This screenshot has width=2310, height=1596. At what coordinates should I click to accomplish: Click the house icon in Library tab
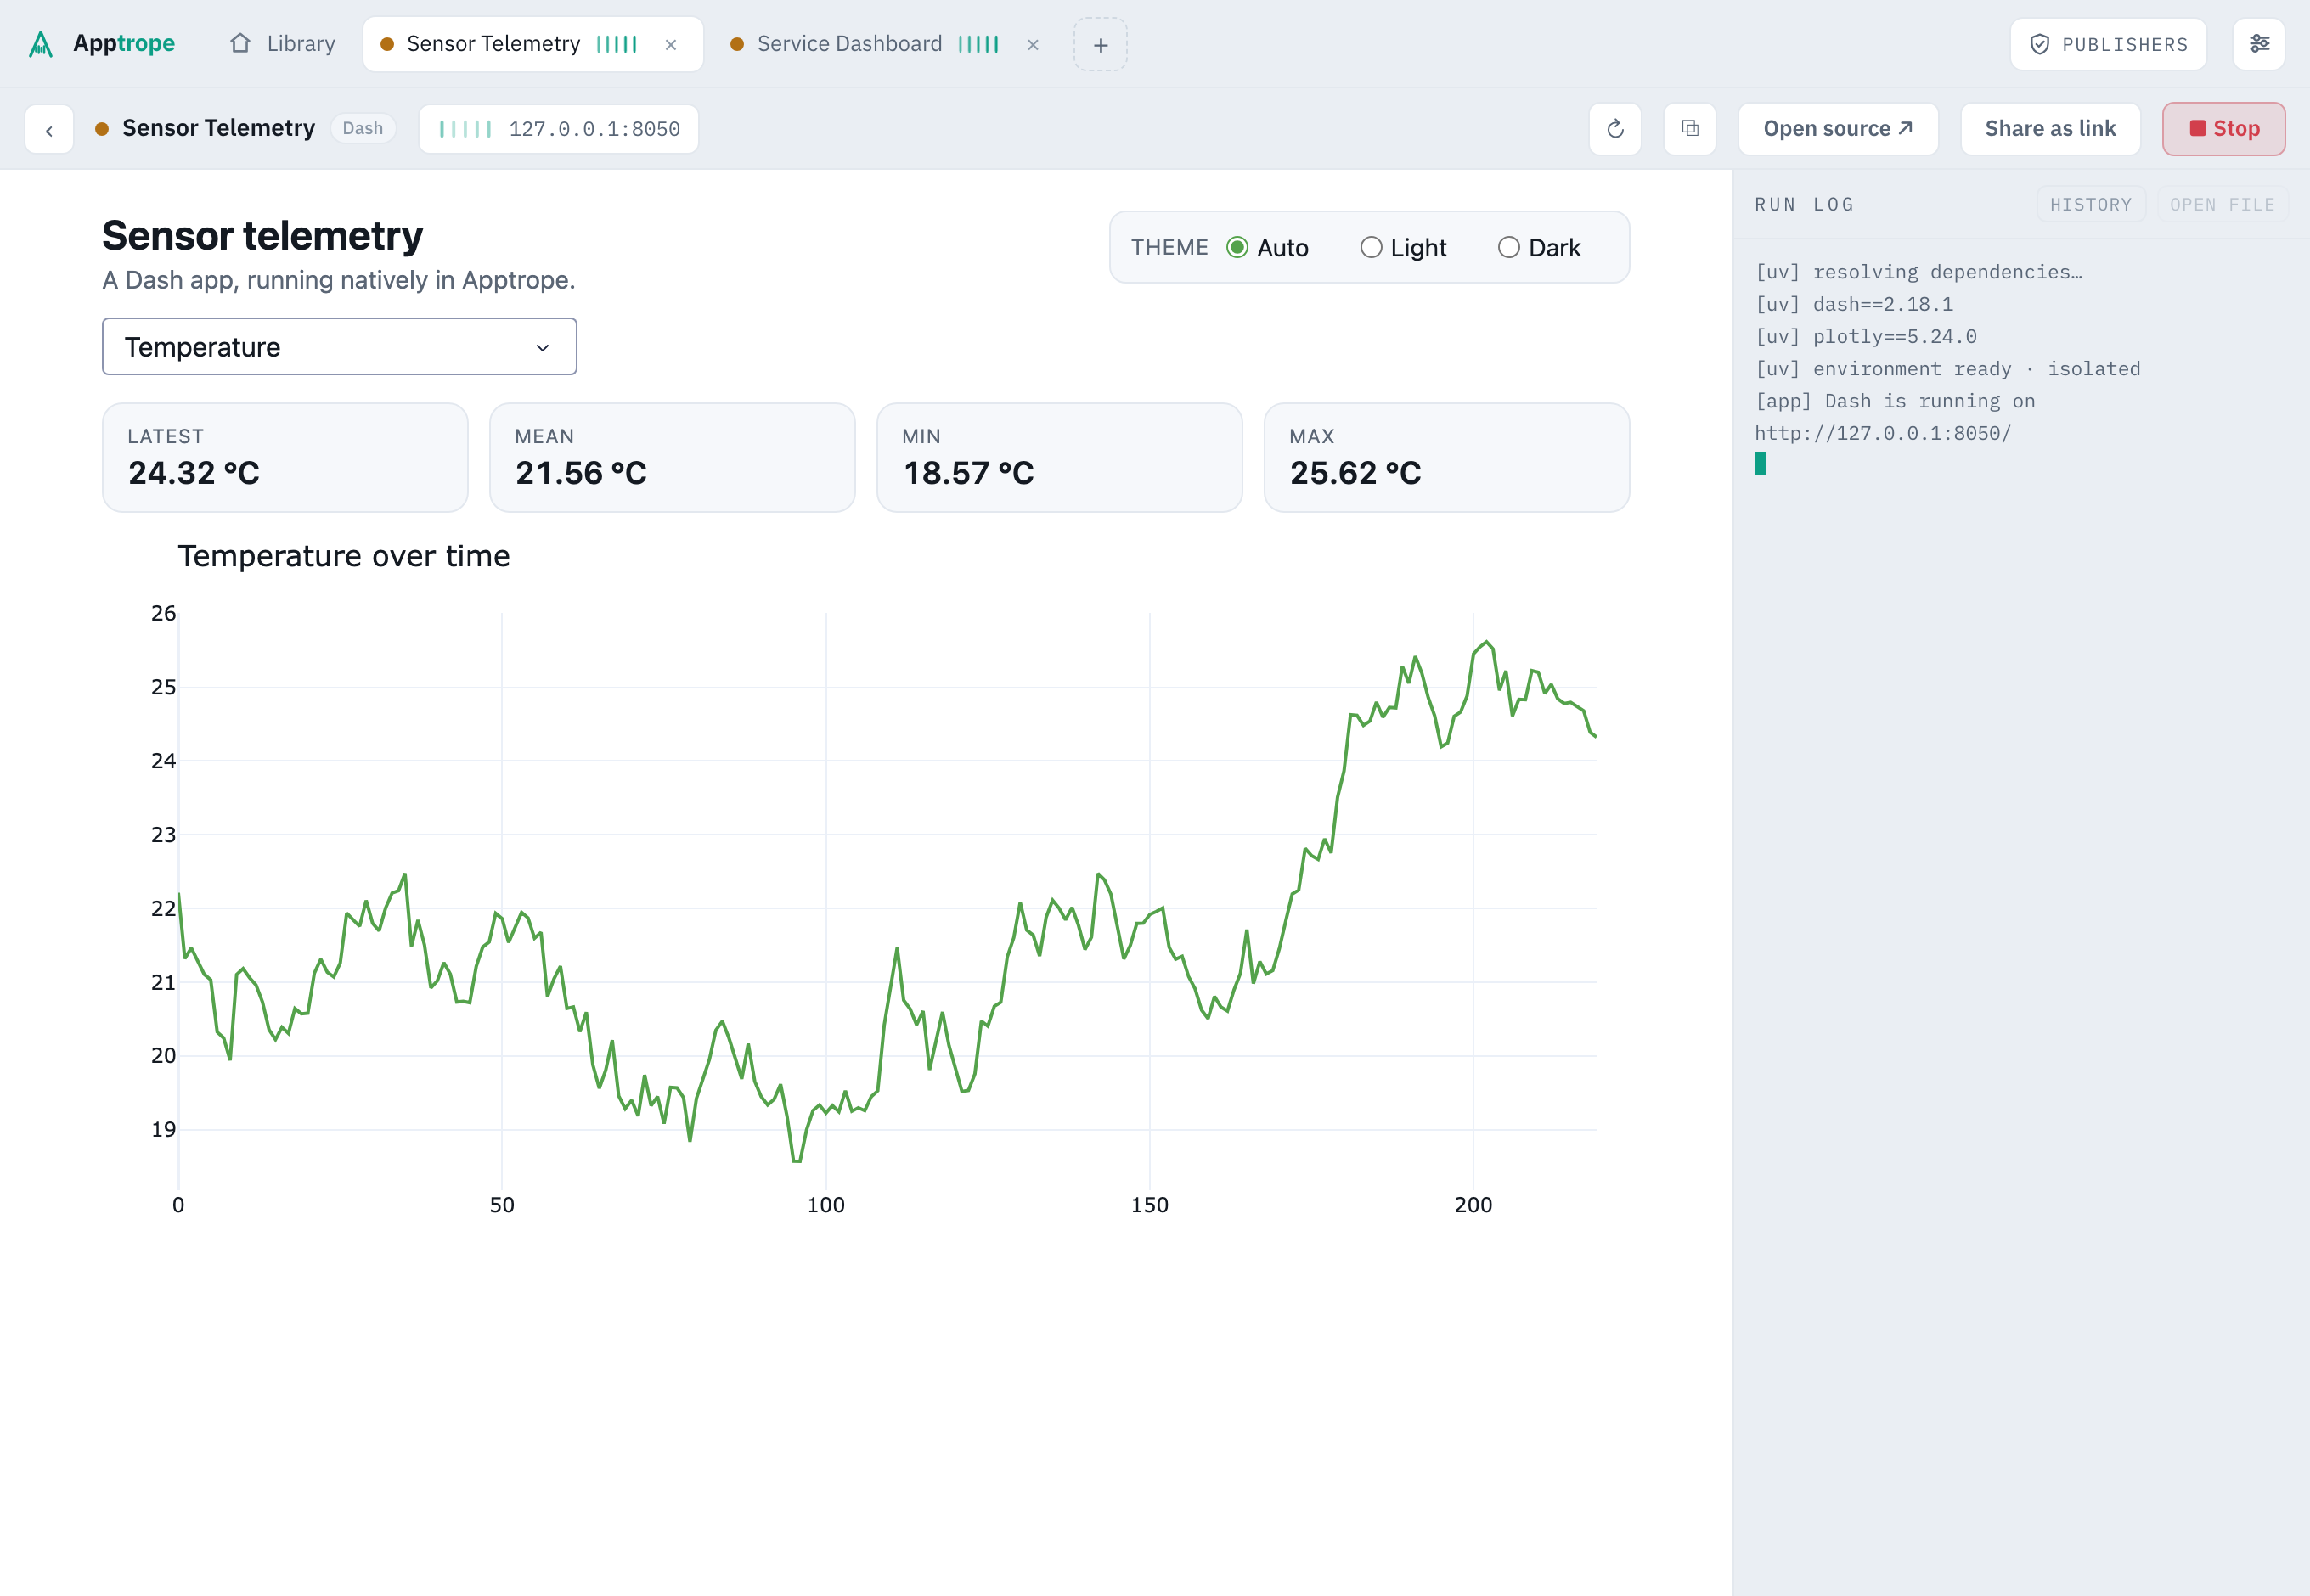(240, 43)
